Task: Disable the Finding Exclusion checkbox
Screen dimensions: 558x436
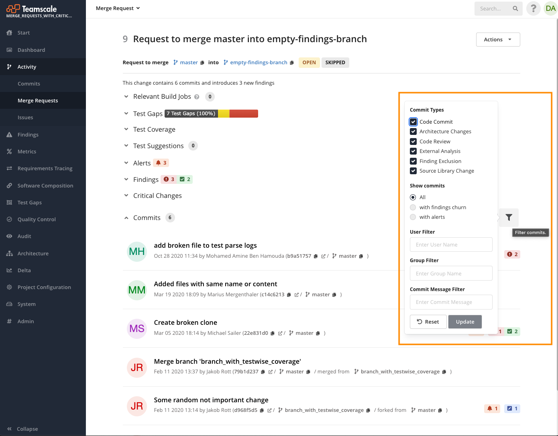Action: pos(413,161)
